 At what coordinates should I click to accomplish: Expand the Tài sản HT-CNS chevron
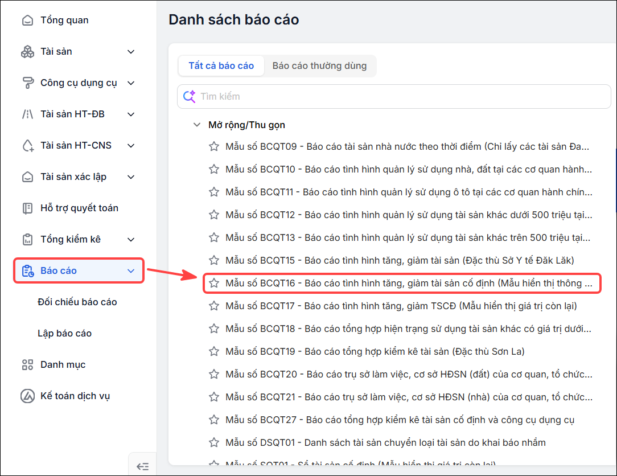pos(131,146)
